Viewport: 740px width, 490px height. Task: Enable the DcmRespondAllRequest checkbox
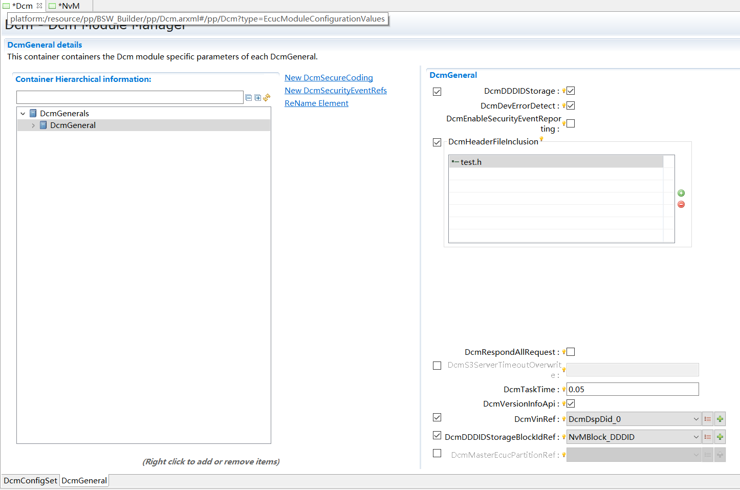tap(571, 352)
